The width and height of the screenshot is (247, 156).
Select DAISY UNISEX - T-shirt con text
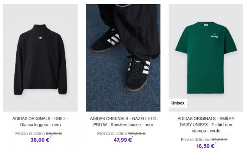coord(206,125)
